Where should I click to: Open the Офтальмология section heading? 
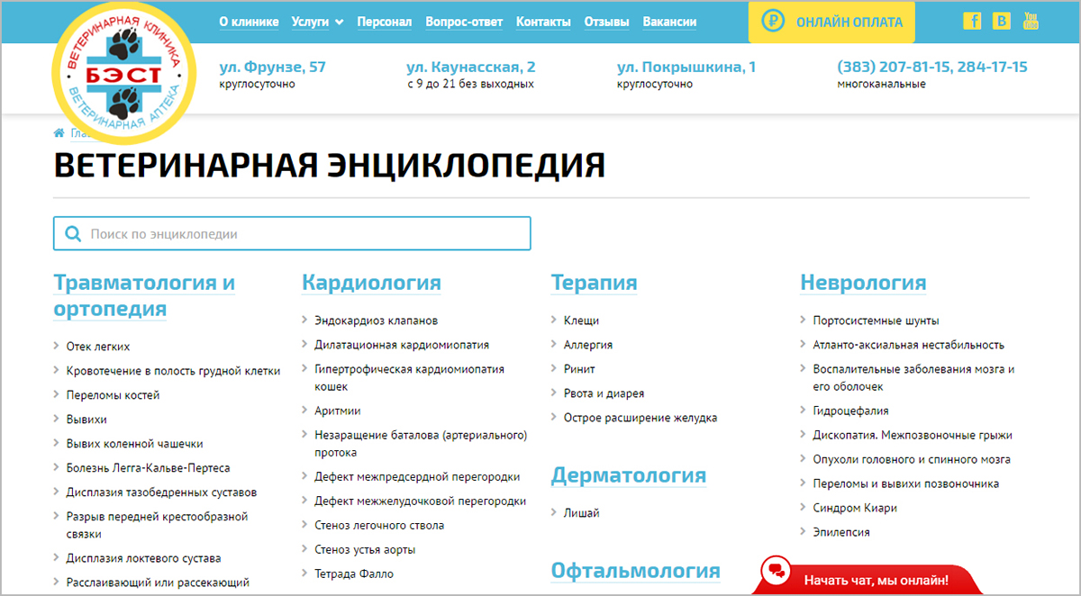[x=636, y=570]
